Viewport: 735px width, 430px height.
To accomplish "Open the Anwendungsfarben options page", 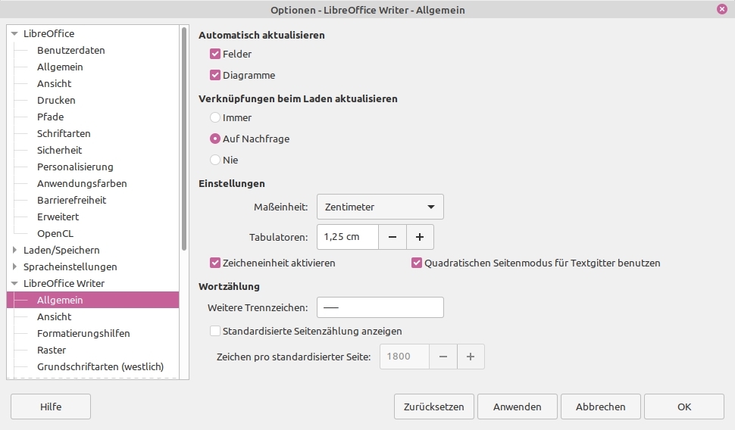I will [82, 184].
